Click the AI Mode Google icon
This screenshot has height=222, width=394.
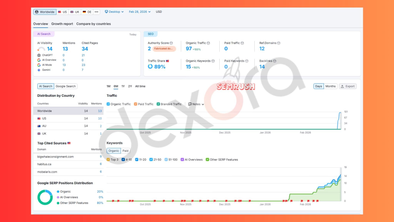point(39,65)
